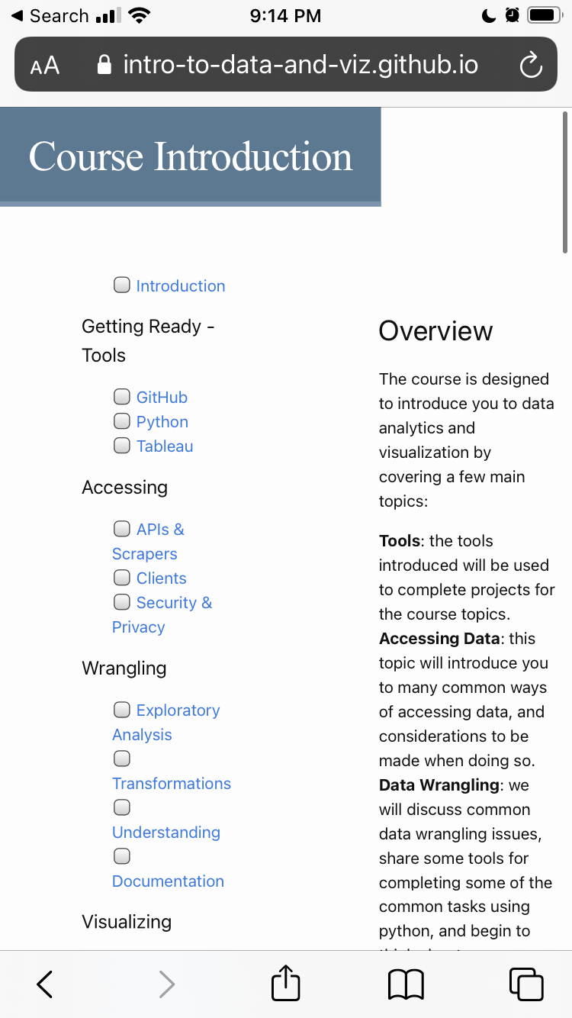Tap the Safari forward arrow
Screen dimensions: 572x1018
(166, 984)
